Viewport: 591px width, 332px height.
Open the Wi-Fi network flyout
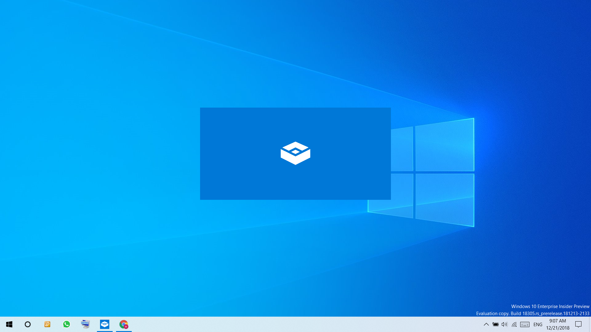point(514,324)
